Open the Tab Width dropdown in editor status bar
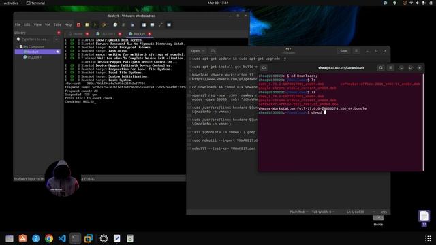 (323, 212)
